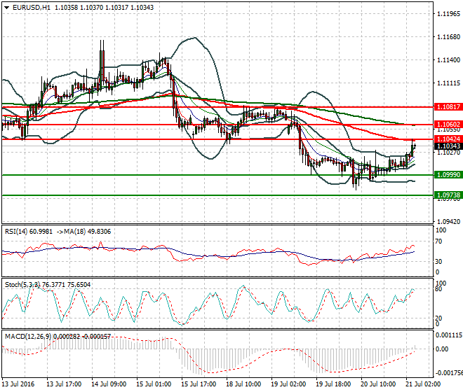The height and width of the screenshot is (392, 463).
Task: Click the 1.10602 red resistance level label
Action: (448, 125)
